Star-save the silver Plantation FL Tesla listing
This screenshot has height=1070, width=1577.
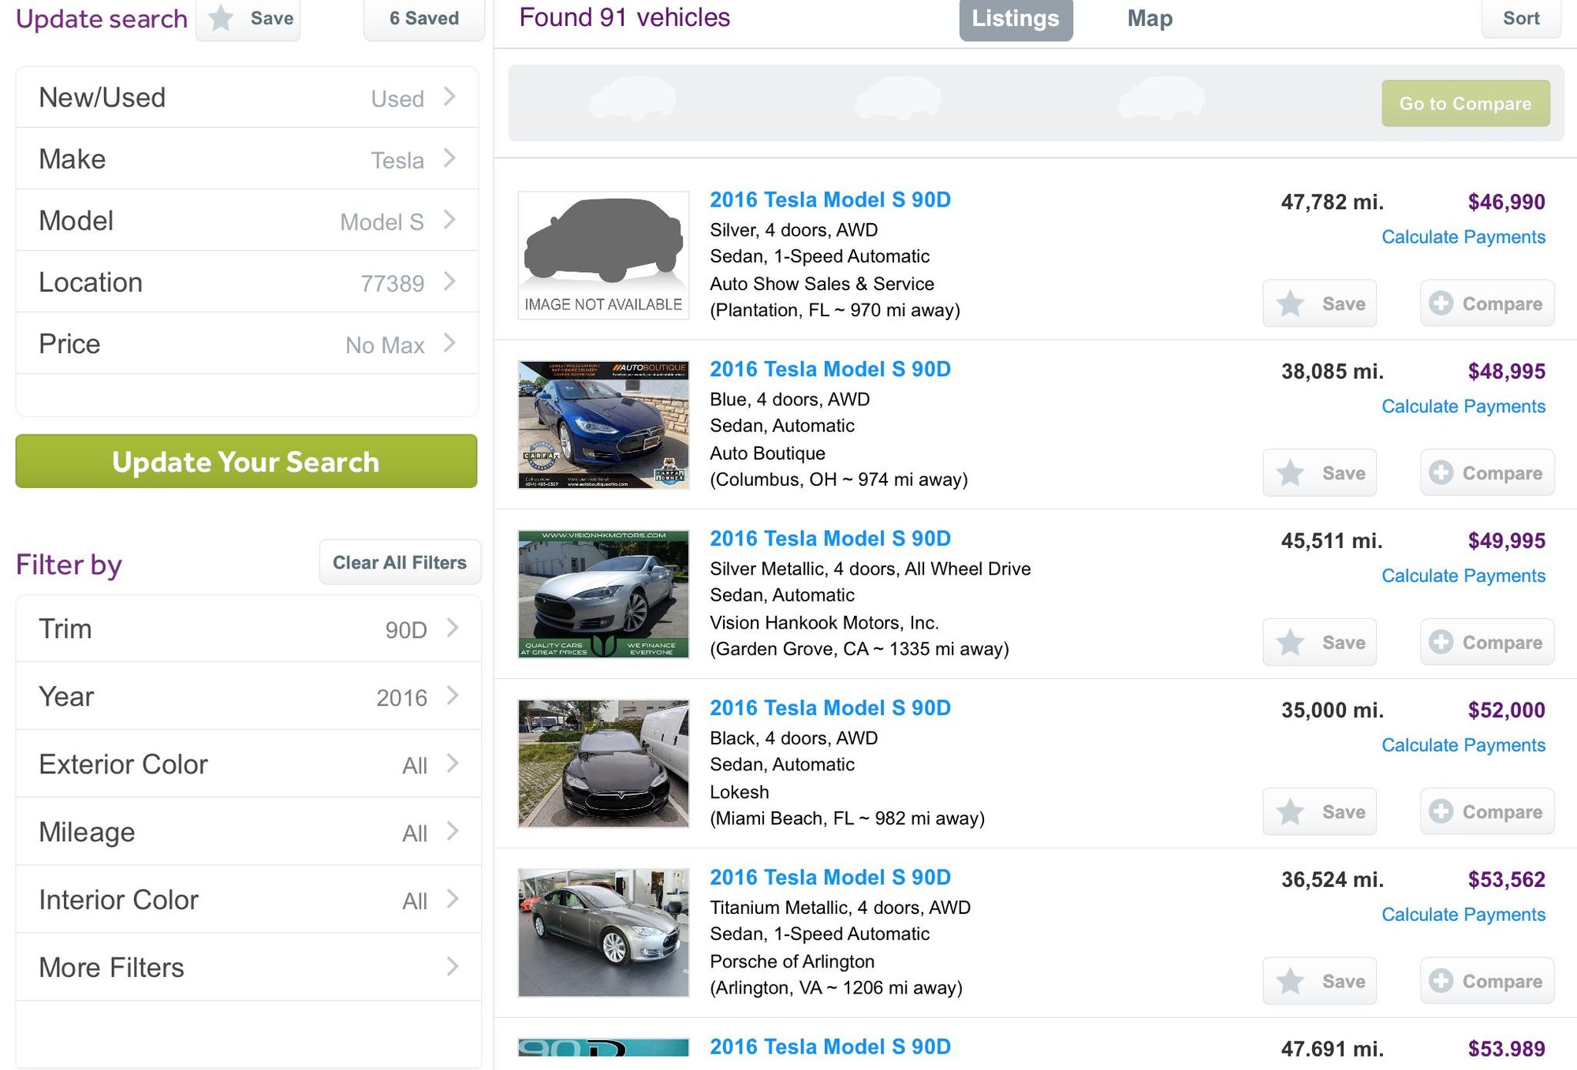(x=1291, y=304)
